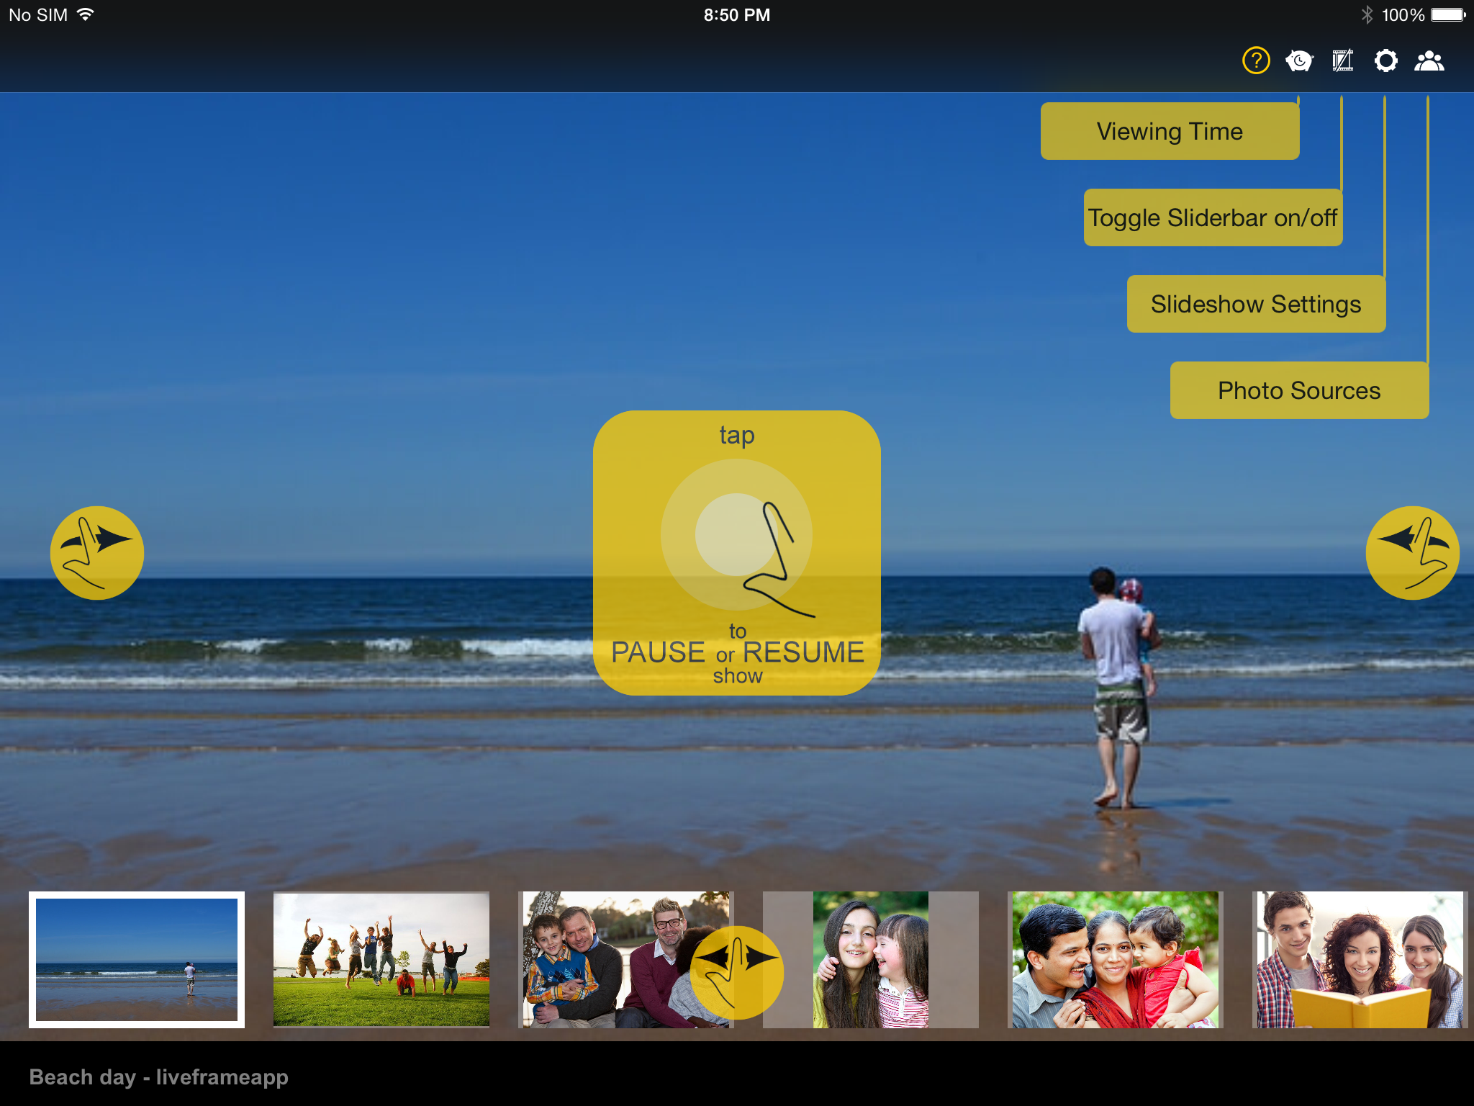Image resolution: width=1474 pixels, height=1106 pixels.
Task: Toggle the sliderbar with the filmstrip icon
Action: 1342,60
